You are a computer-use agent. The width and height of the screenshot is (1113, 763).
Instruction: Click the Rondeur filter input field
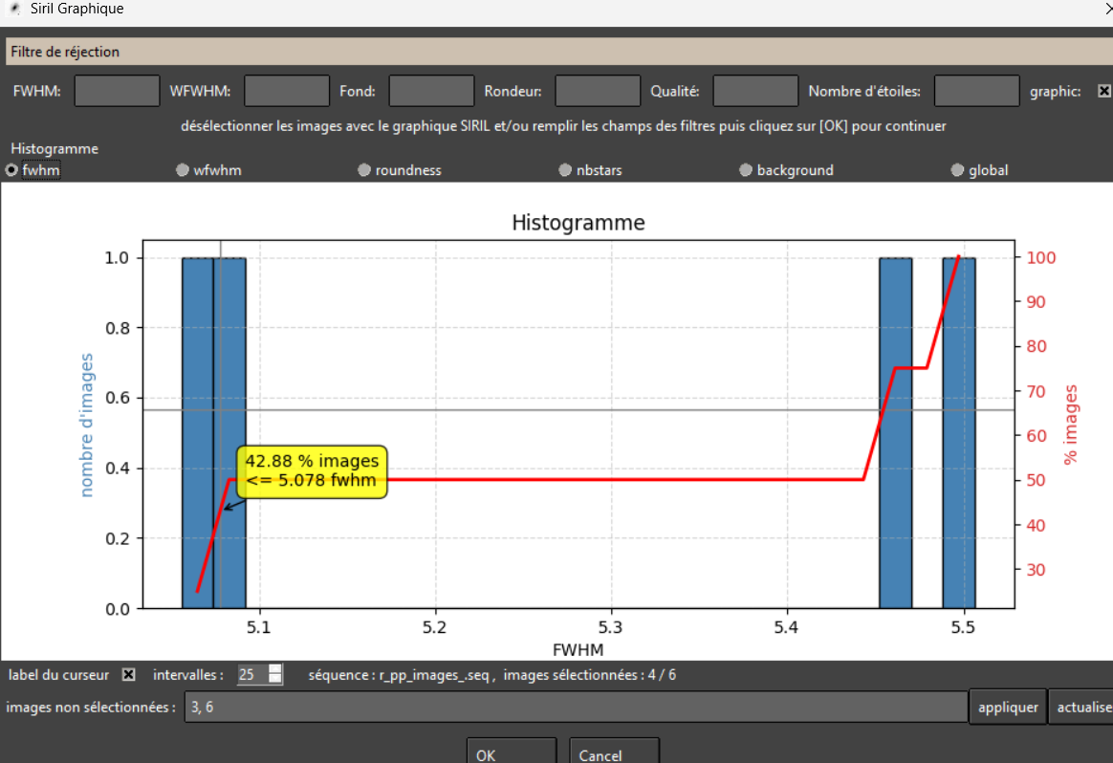click(598, 91)
